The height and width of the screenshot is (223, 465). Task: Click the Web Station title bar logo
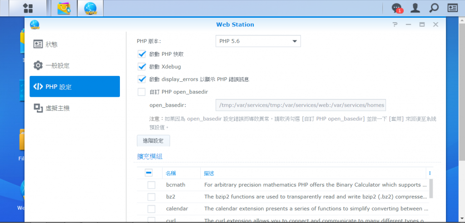(x=35, y=25)
